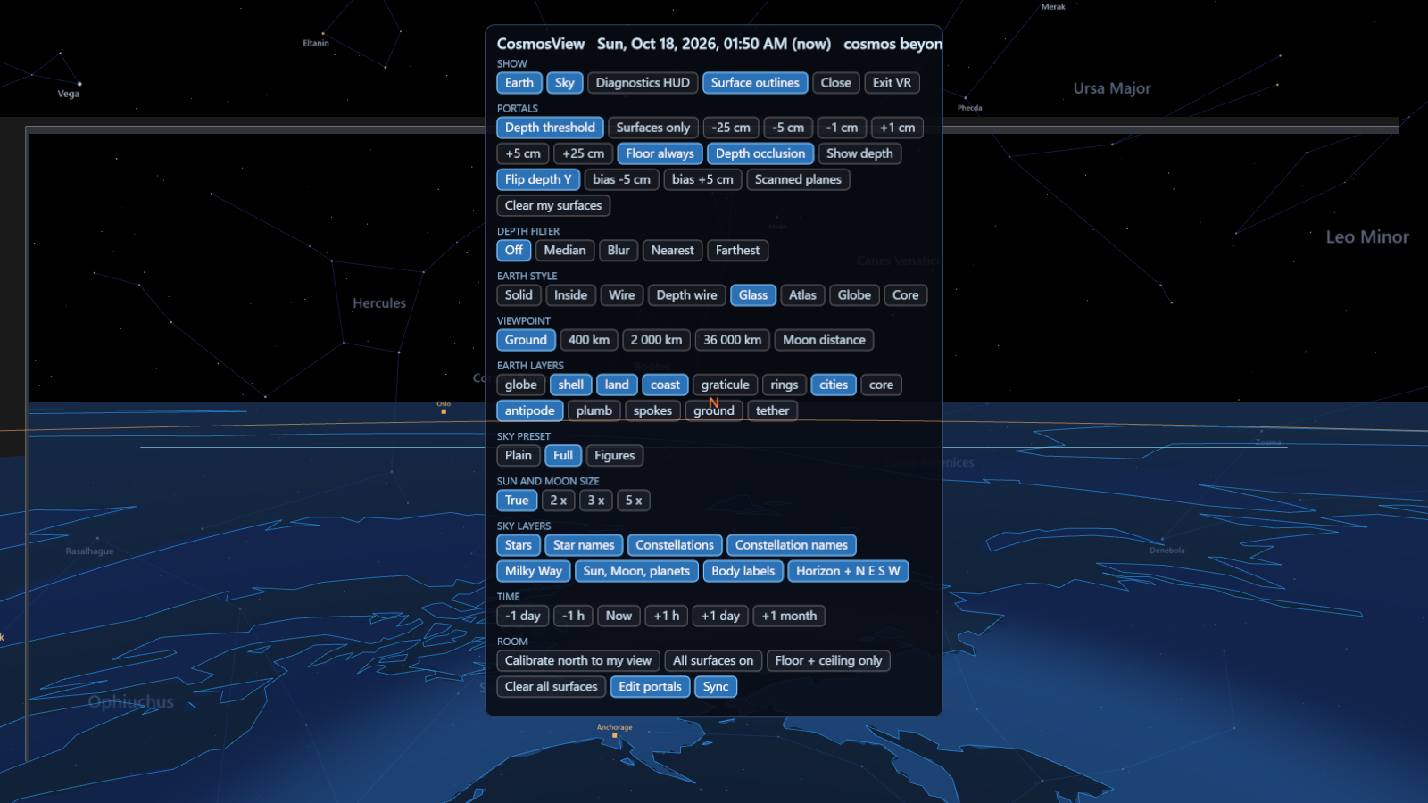Advance time by +1 month
The image size is (1428, 803).
tap(789, 616)
